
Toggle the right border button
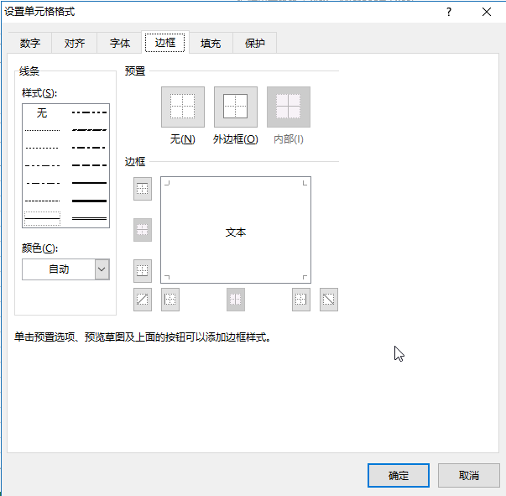301,300
